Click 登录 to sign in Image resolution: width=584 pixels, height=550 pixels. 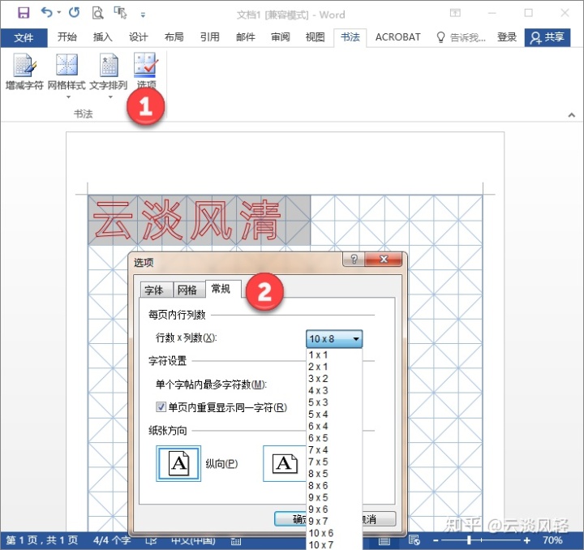(x=506, y=37)
